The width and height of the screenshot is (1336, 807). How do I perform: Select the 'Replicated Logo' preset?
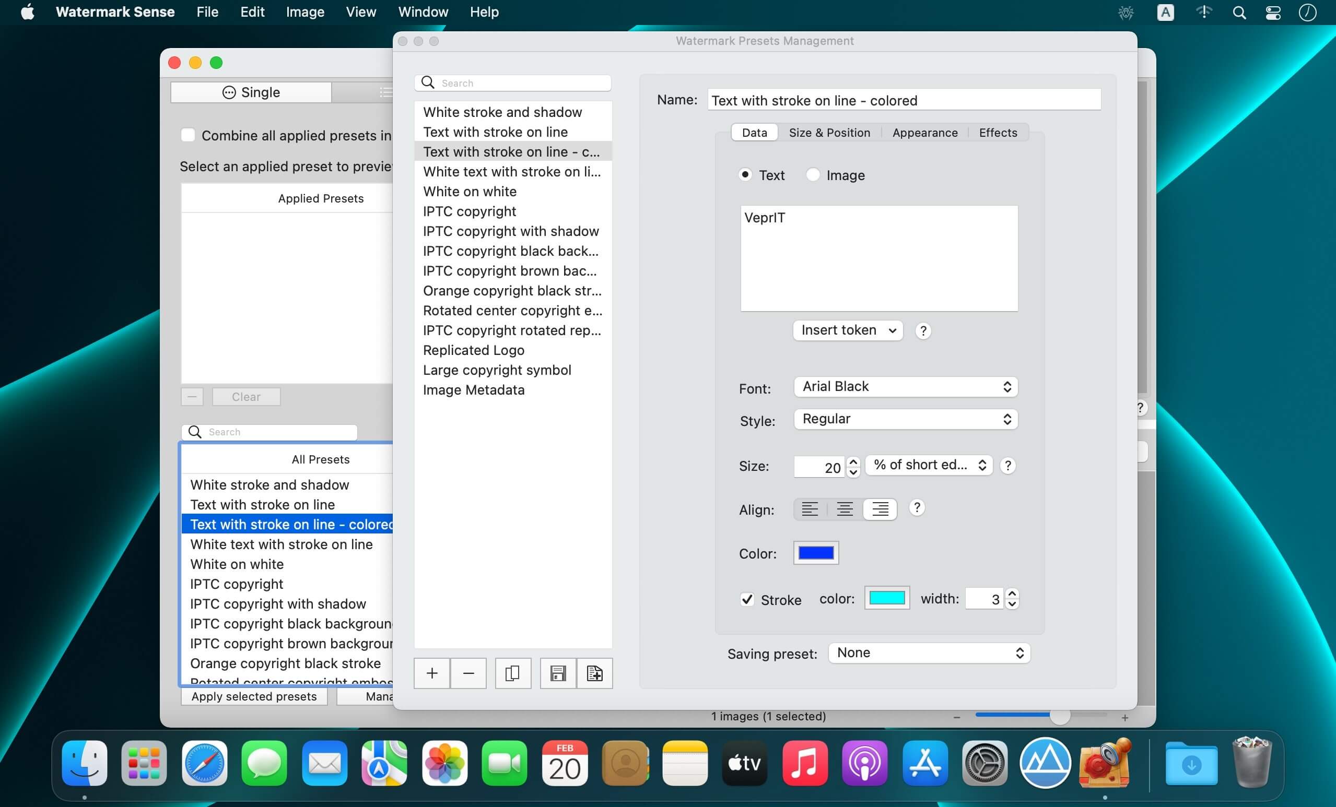pos(513,350)
